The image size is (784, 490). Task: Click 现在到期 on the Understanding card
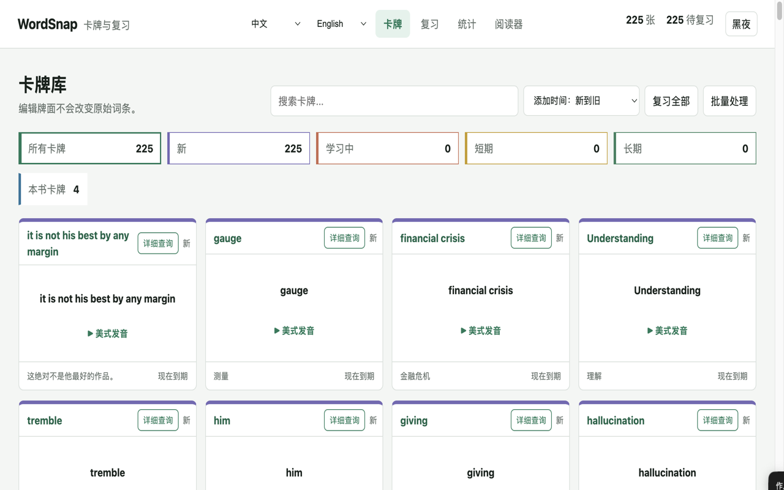point(733,376)
